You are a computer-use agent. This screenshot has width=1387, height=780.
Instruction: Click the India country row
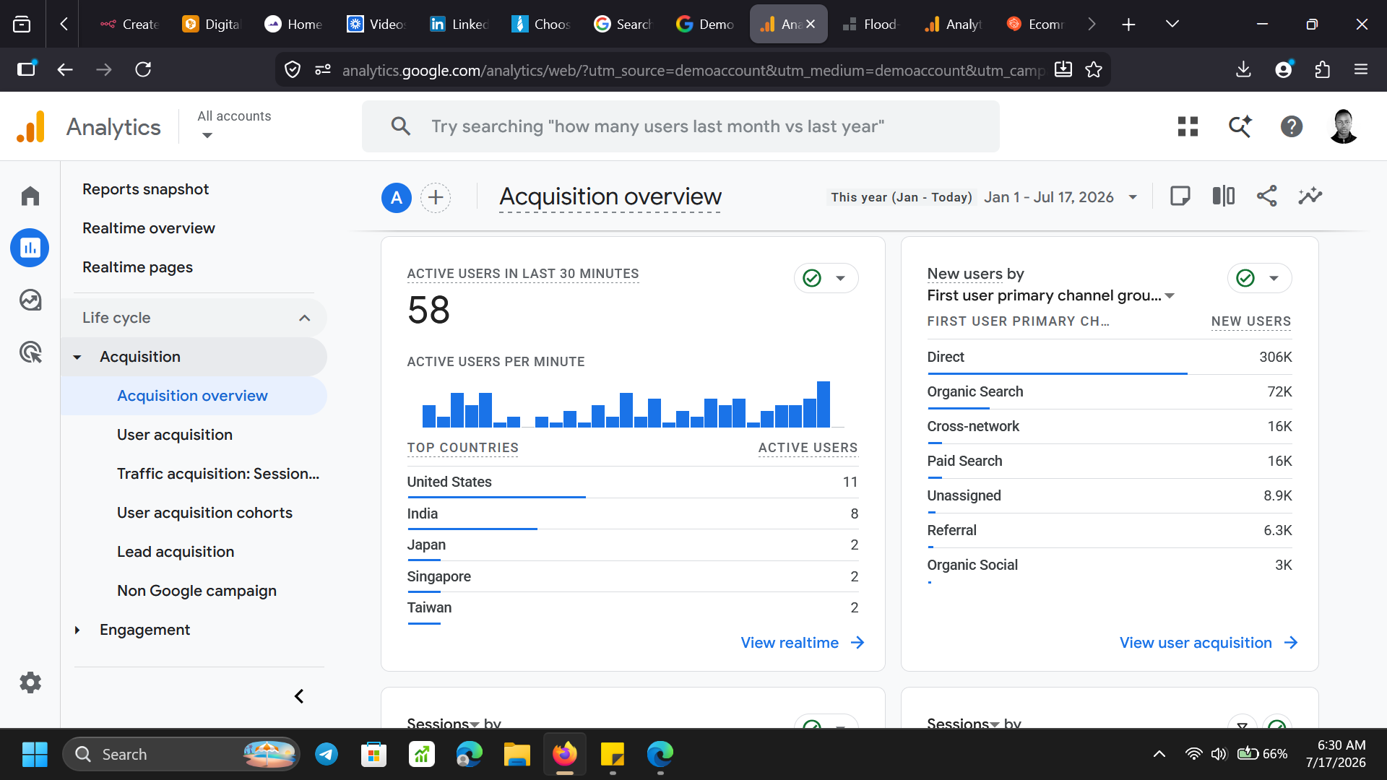point(632,513)
